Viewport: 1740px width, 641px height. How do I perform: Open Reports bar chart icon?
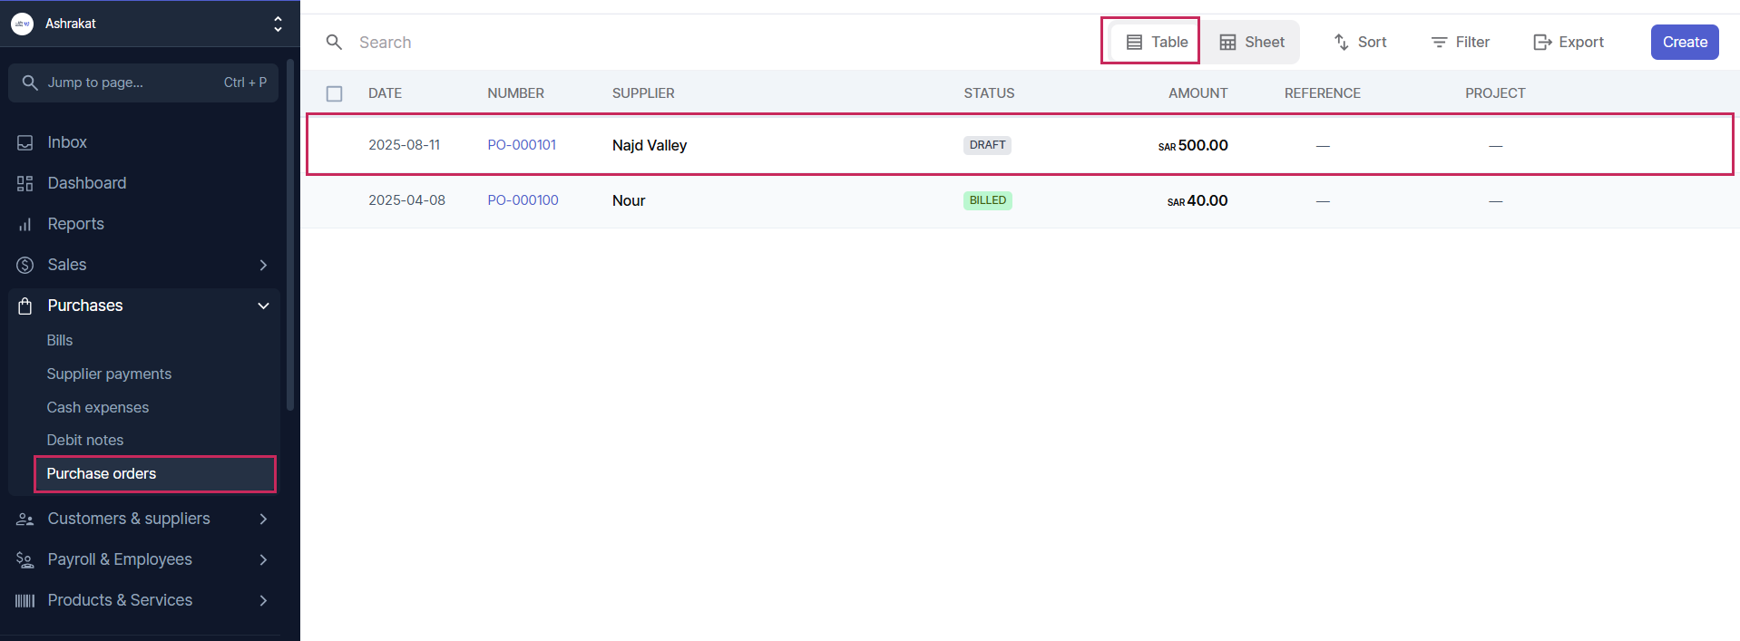tap(25, 224)
